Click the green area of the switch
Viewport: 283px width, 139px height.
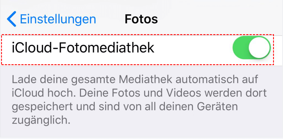(x=240, y=48)
